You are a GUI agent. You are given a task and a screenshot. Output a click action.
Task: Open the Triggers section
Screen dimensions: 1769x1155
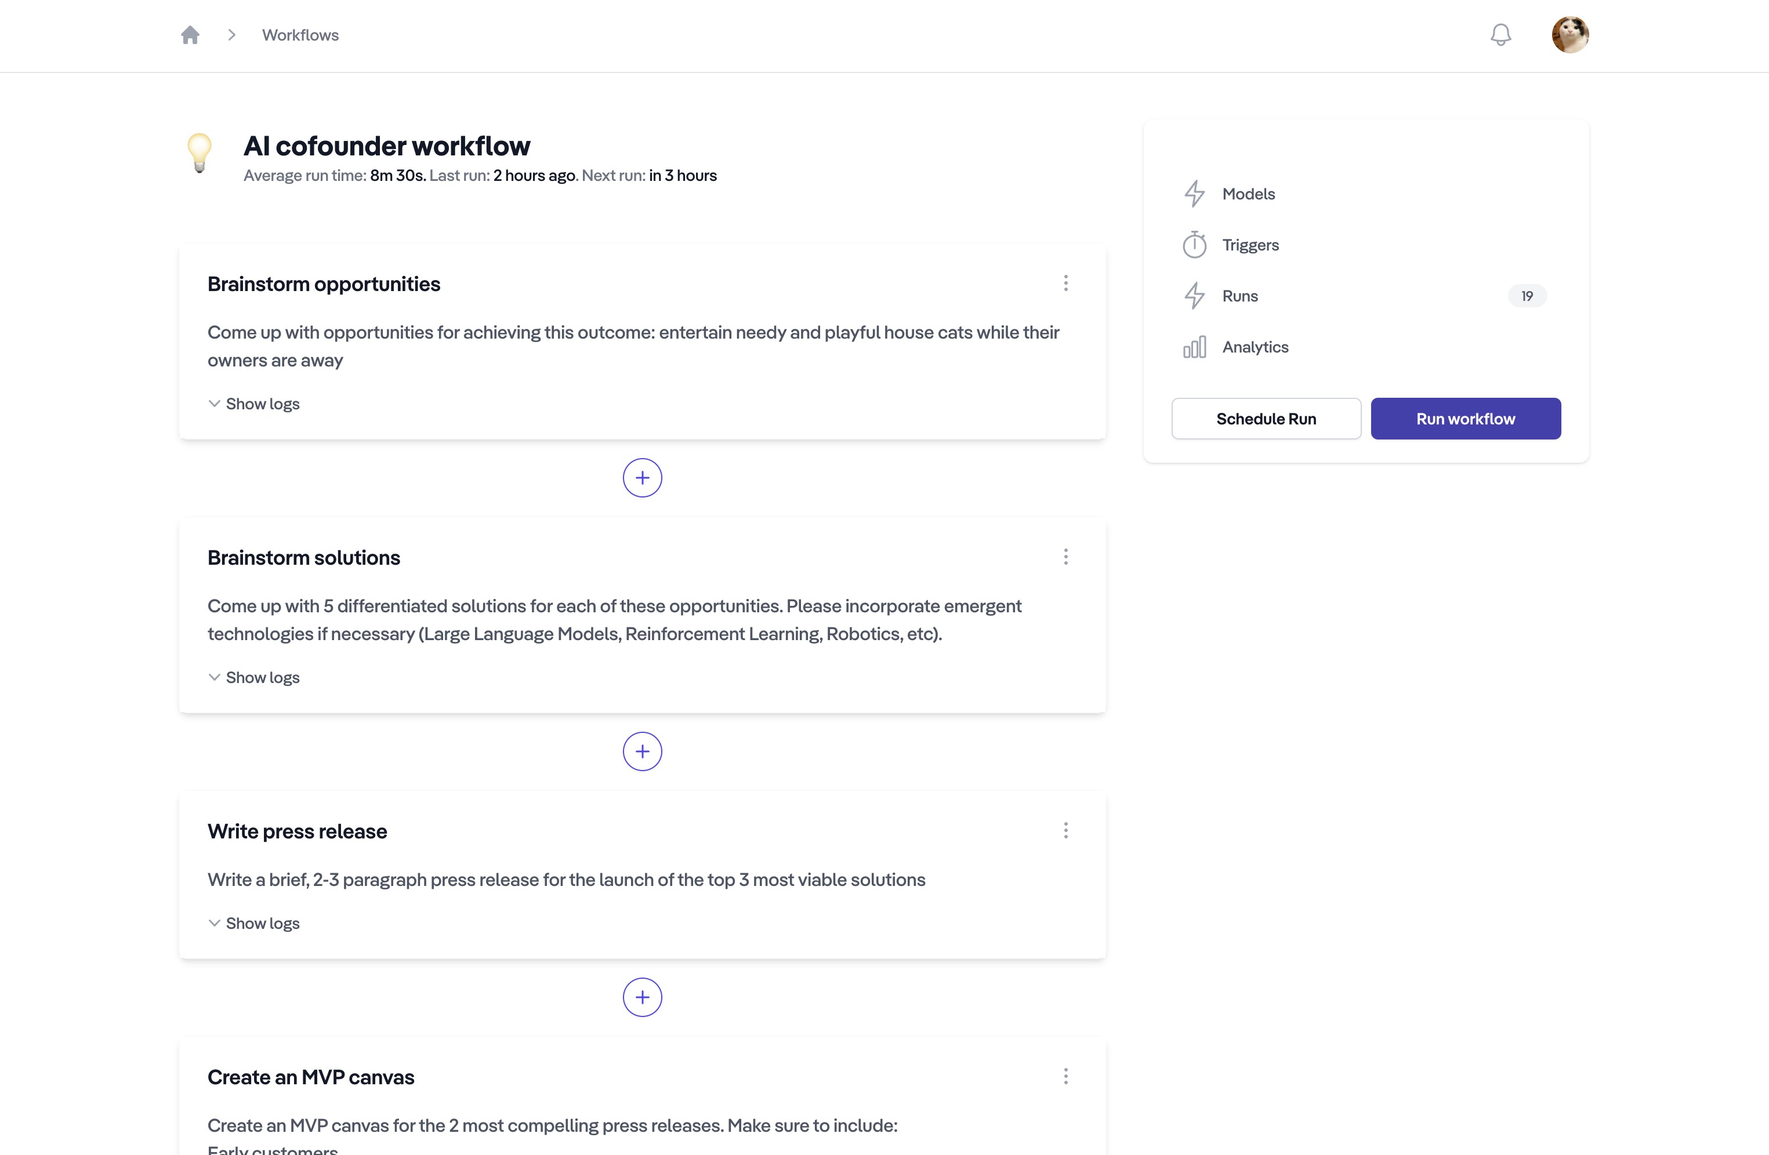point(1250,245)
